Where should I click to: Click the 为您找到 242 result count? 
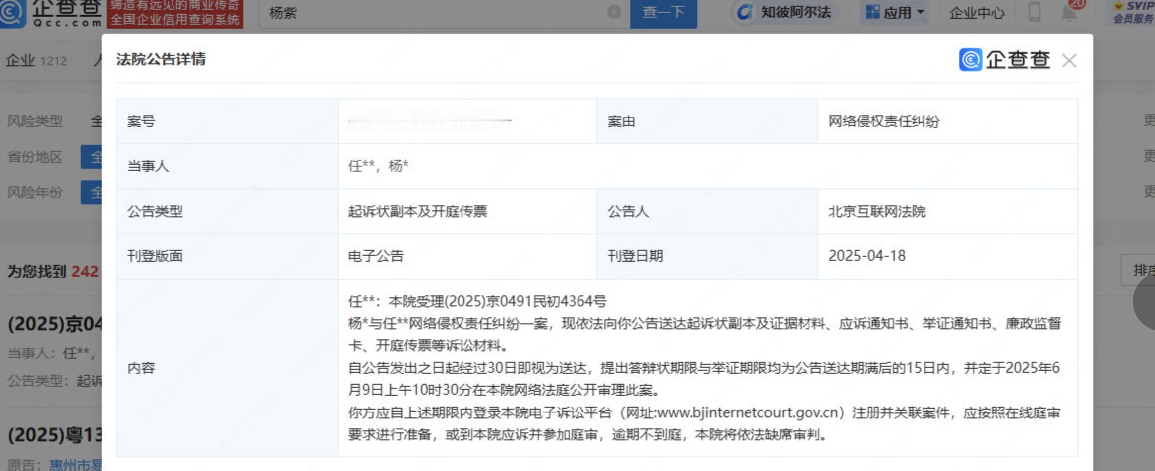point(53,271)
